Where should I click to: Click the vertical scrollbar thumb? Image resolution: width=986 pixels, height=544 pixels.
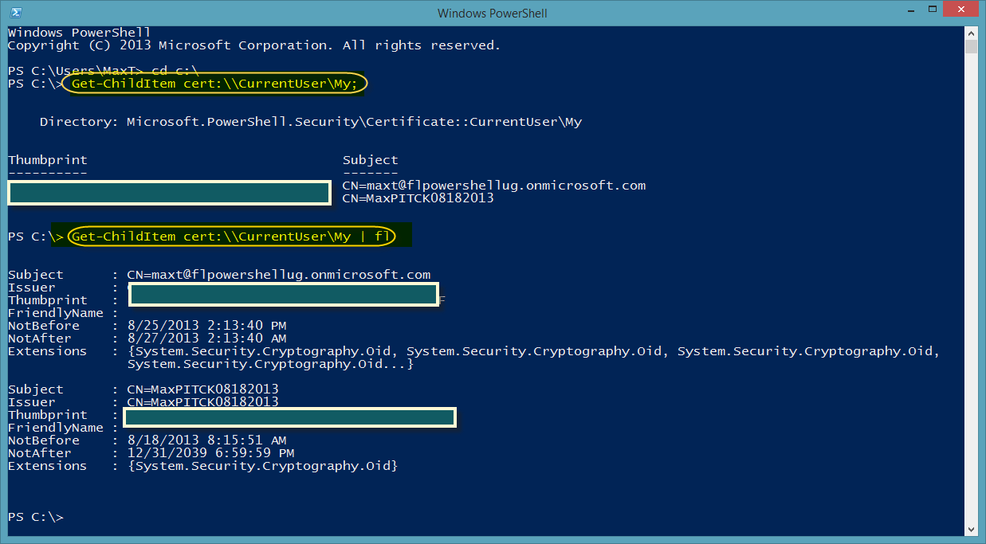click(971, 46)
